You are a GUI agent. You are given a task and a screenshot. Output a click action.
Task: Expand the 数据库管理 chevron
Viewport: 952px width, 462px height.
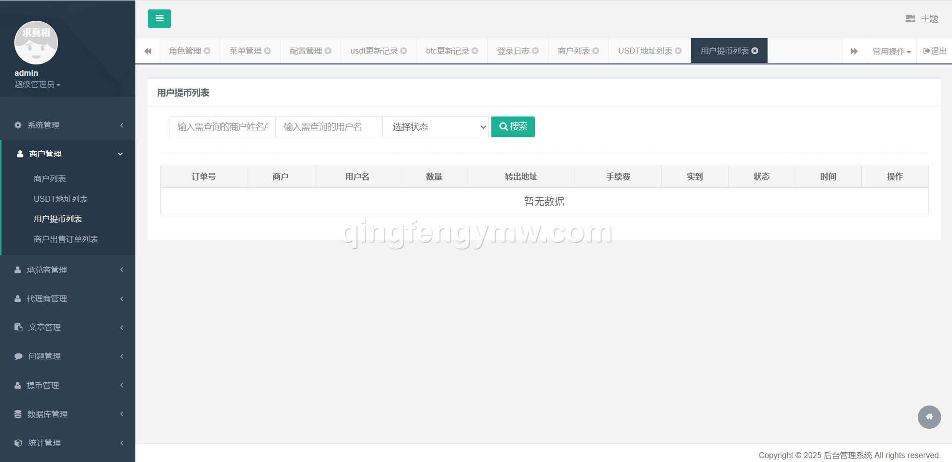tap(121, 414)
